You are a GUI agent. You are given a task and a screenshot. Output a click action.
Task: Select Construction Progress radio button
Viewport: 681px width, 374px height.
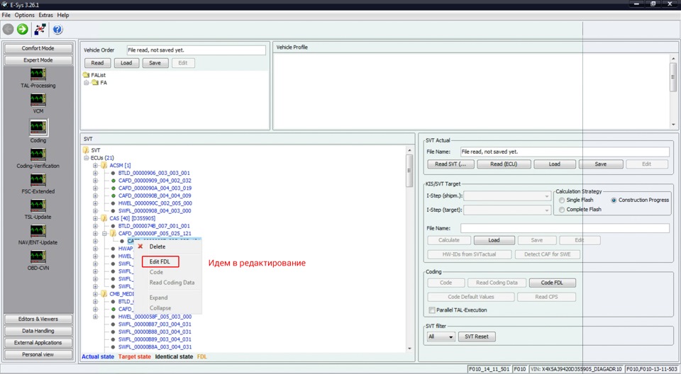[x=614, y=200]
